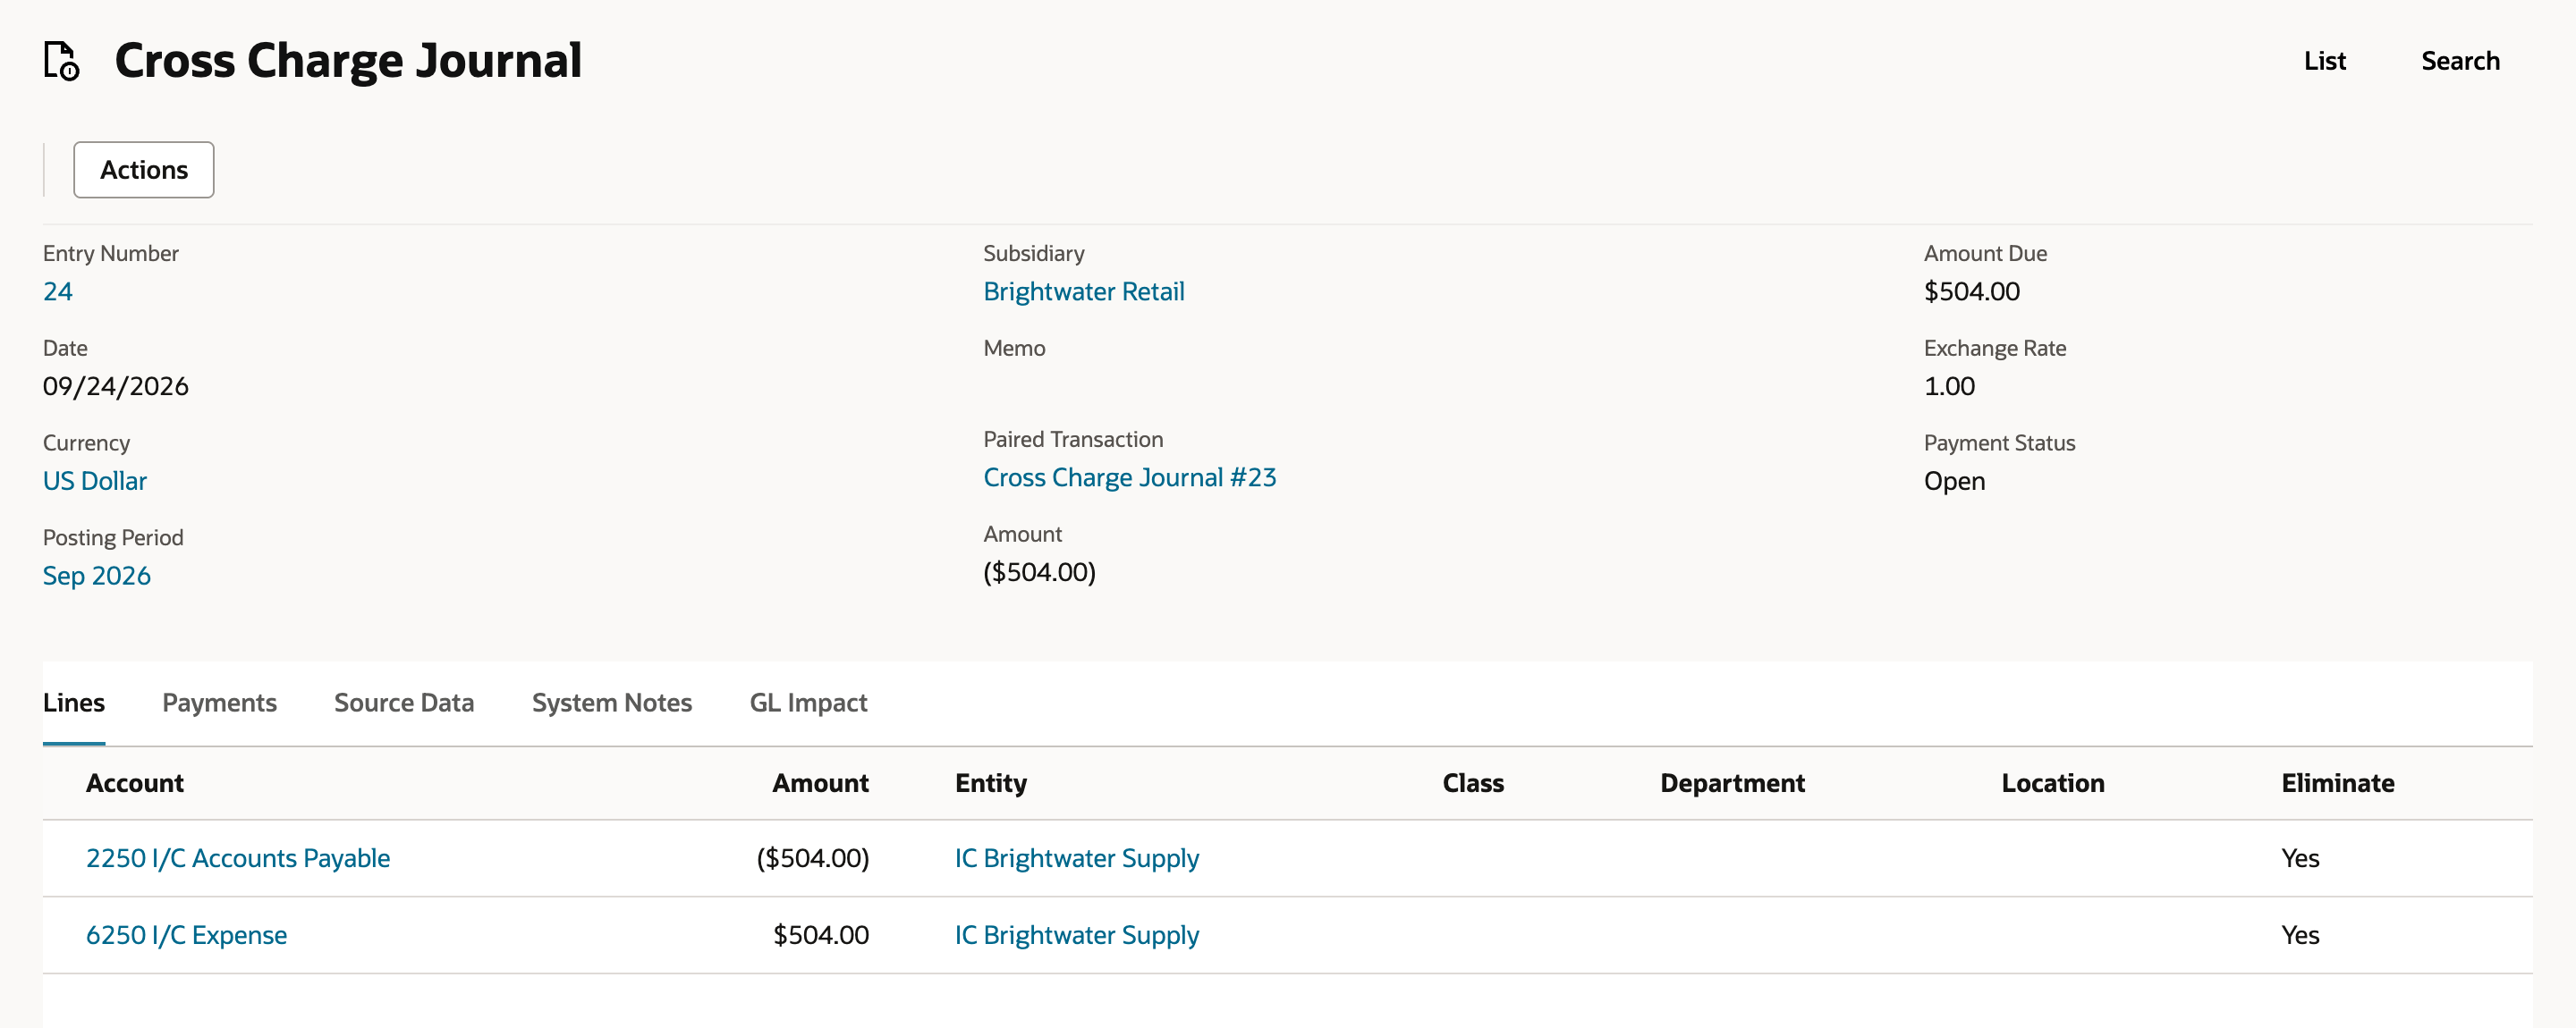Open paired Cross Charge Journal #23
This screenshot has height=1028, width=2576.
[x=1129, y=477]
